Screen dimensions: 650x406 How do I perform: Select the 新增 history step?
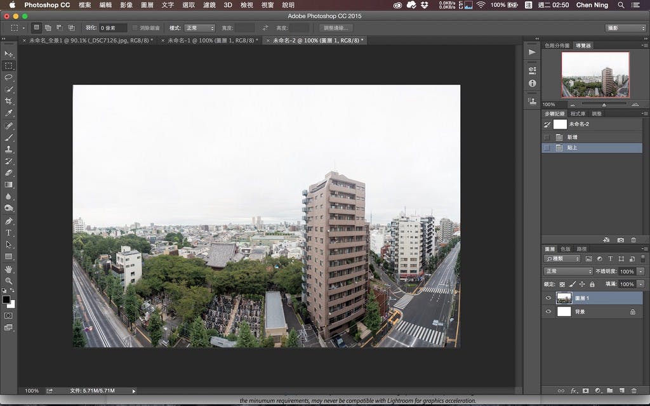573,137
